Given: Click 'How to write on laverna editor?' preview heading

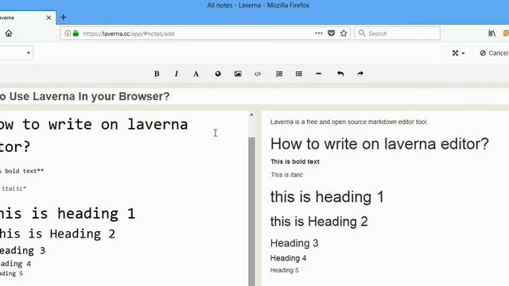Looking at the screenshot, I should tap(379, 144).
